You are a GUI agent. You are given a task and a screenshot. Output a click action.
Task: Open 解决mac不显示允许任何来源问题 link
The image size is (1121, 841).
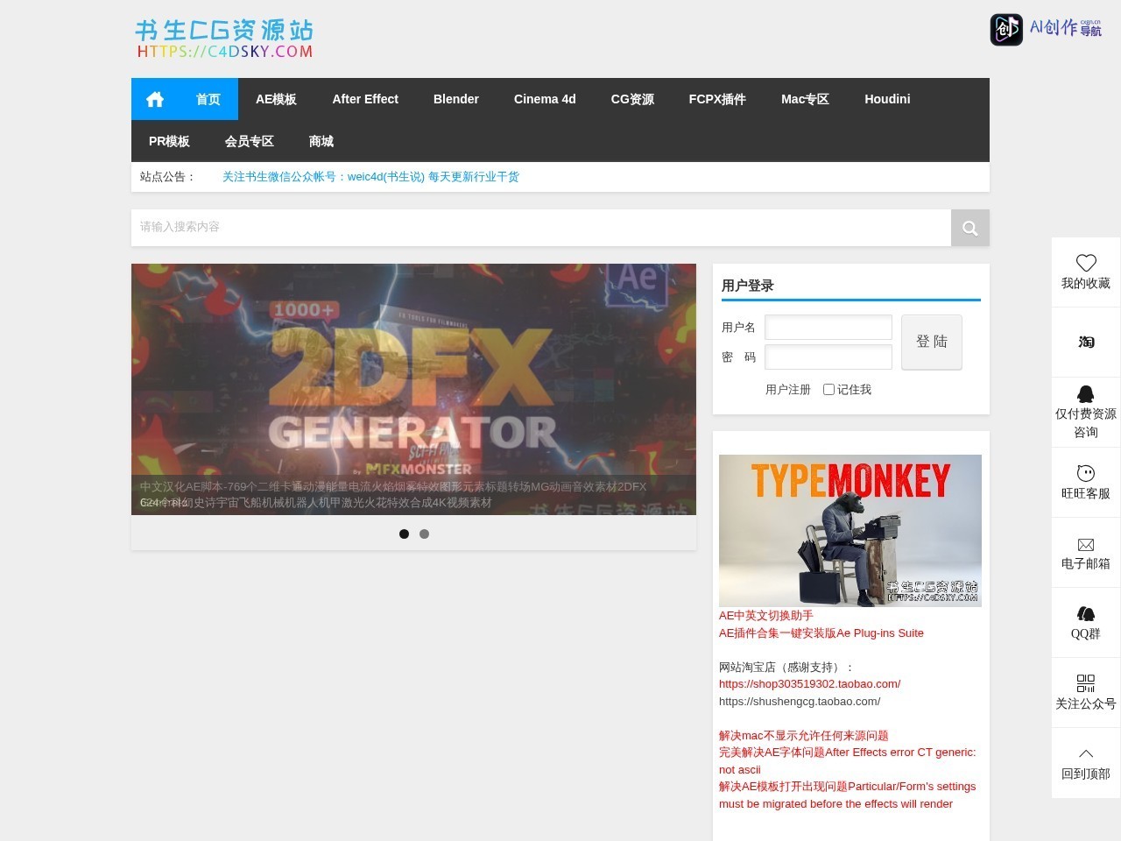pos(804,736)
